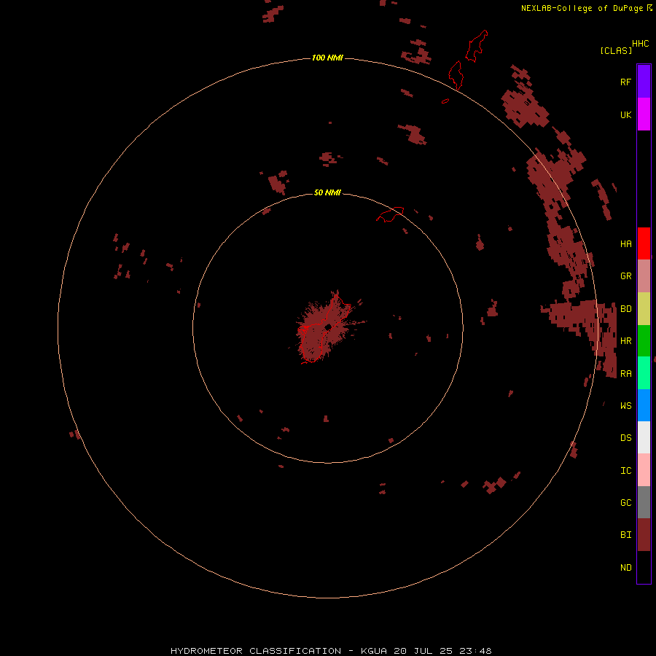This screenshot has height=656, width=656.
Task: Click the WS blue legend swatch
Action: pyautogui.click(x=644, y=405)
